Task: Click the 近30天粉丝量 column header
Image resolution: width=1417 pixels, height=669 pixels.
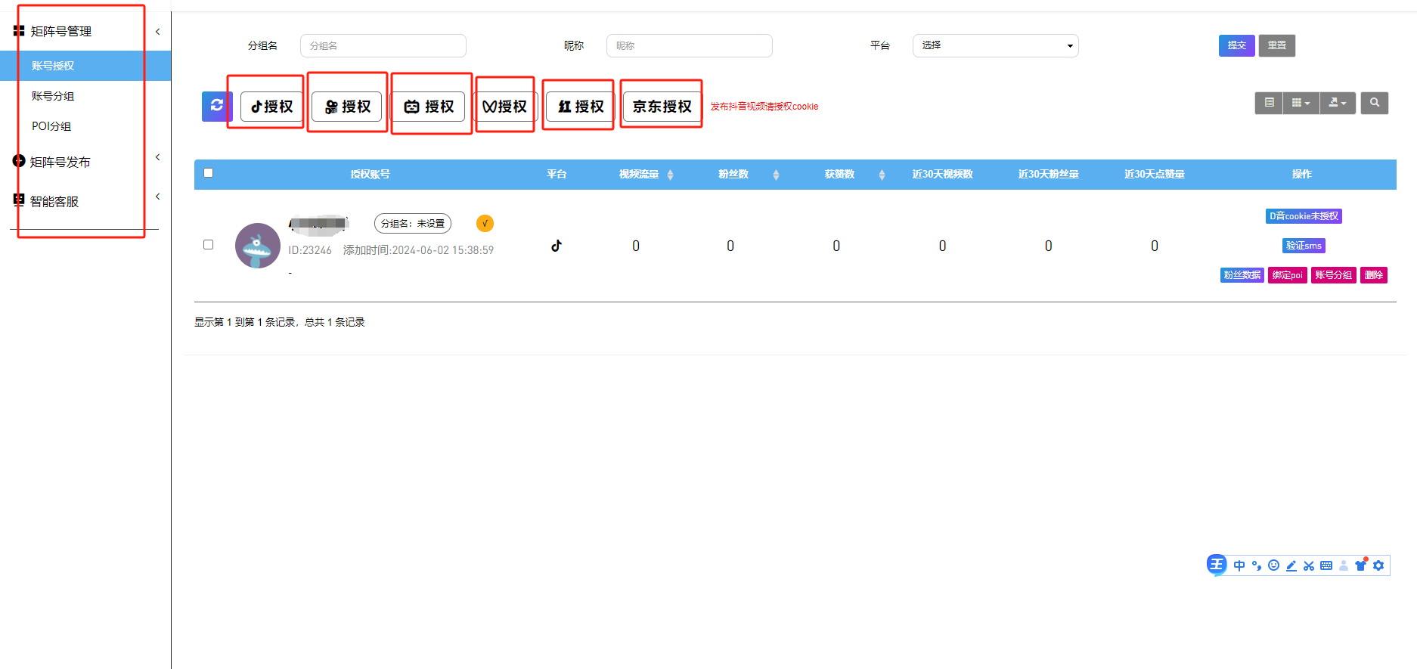Action: [1048, 174]
